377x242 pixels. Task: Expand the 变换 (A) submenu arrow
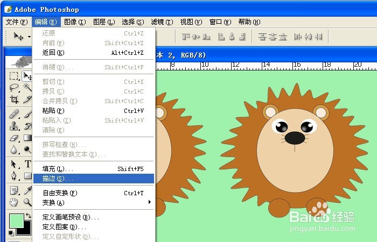[150, 202]
